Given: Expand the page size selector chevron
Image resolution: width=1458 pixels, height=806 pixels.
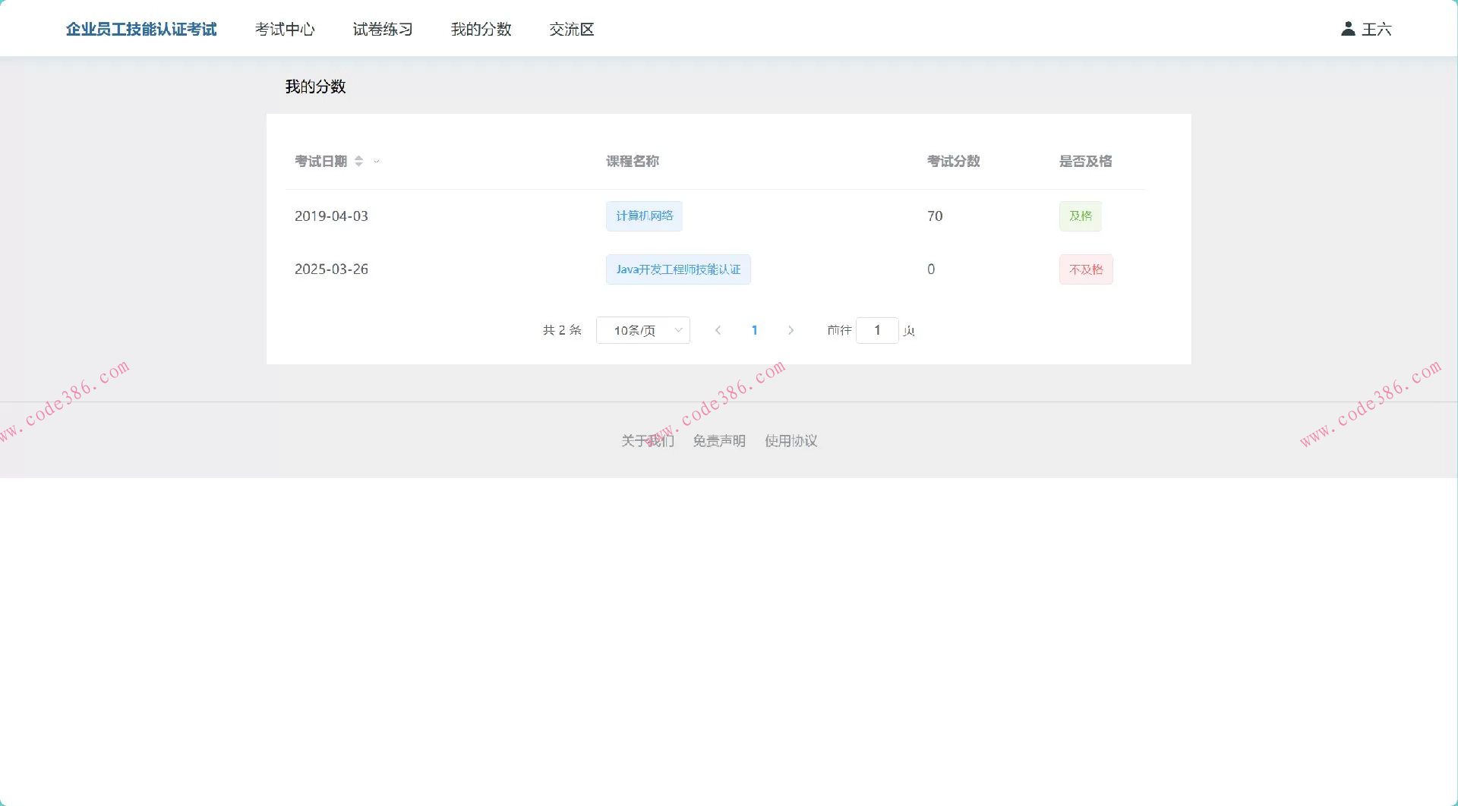Looking at the screenshot, I should click(677, 330).
